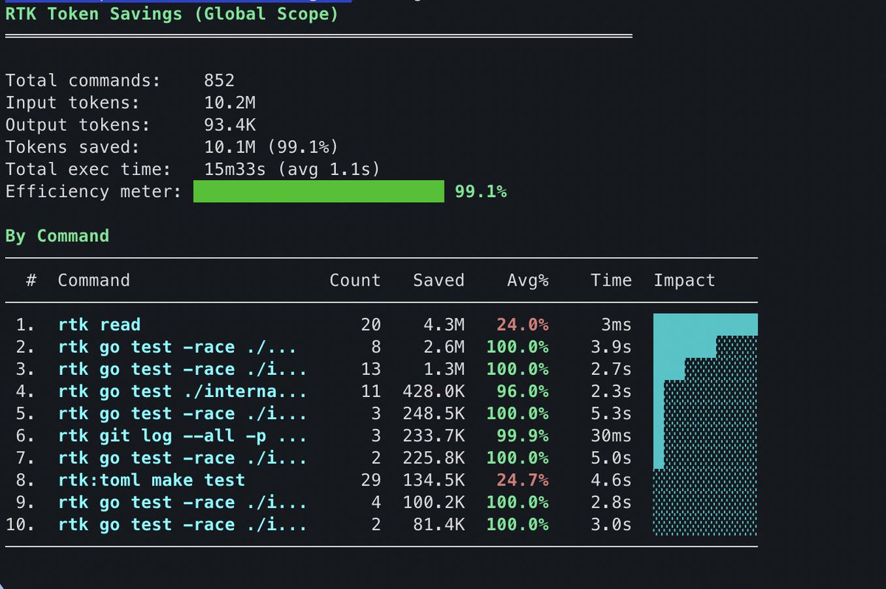Viewport: 886px width, 589px height.
Task: Click the 4.3M saved value
Action: (x=444, y=325)
